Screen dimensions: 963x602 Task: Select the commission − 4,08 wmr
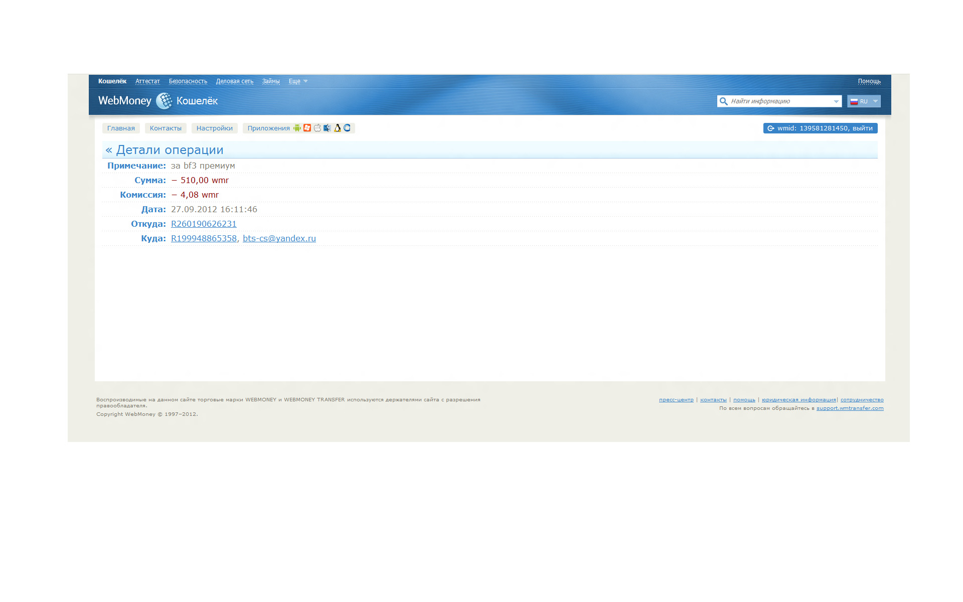pos(195,195)
